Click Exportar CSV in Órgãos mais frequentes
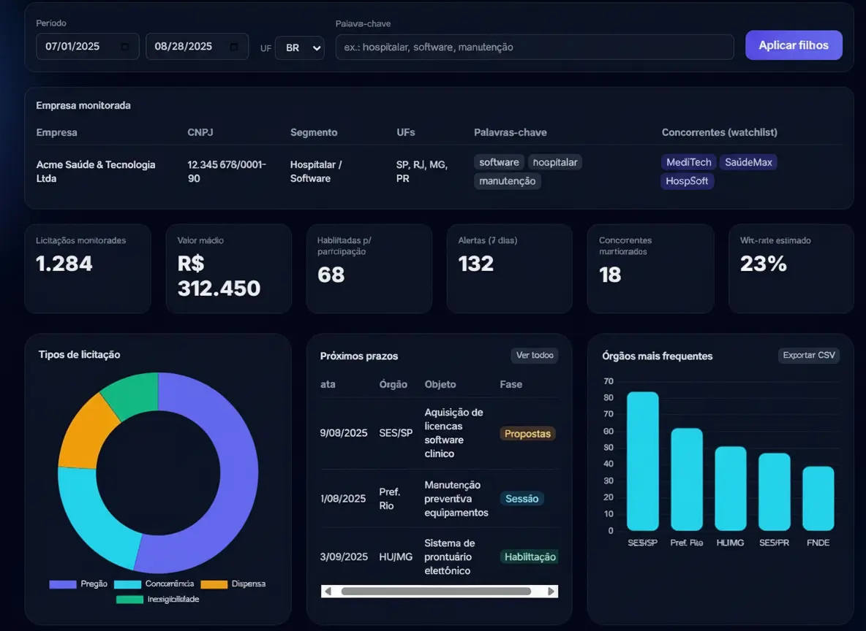Screen dimensions: 866x631 (808, 355)
